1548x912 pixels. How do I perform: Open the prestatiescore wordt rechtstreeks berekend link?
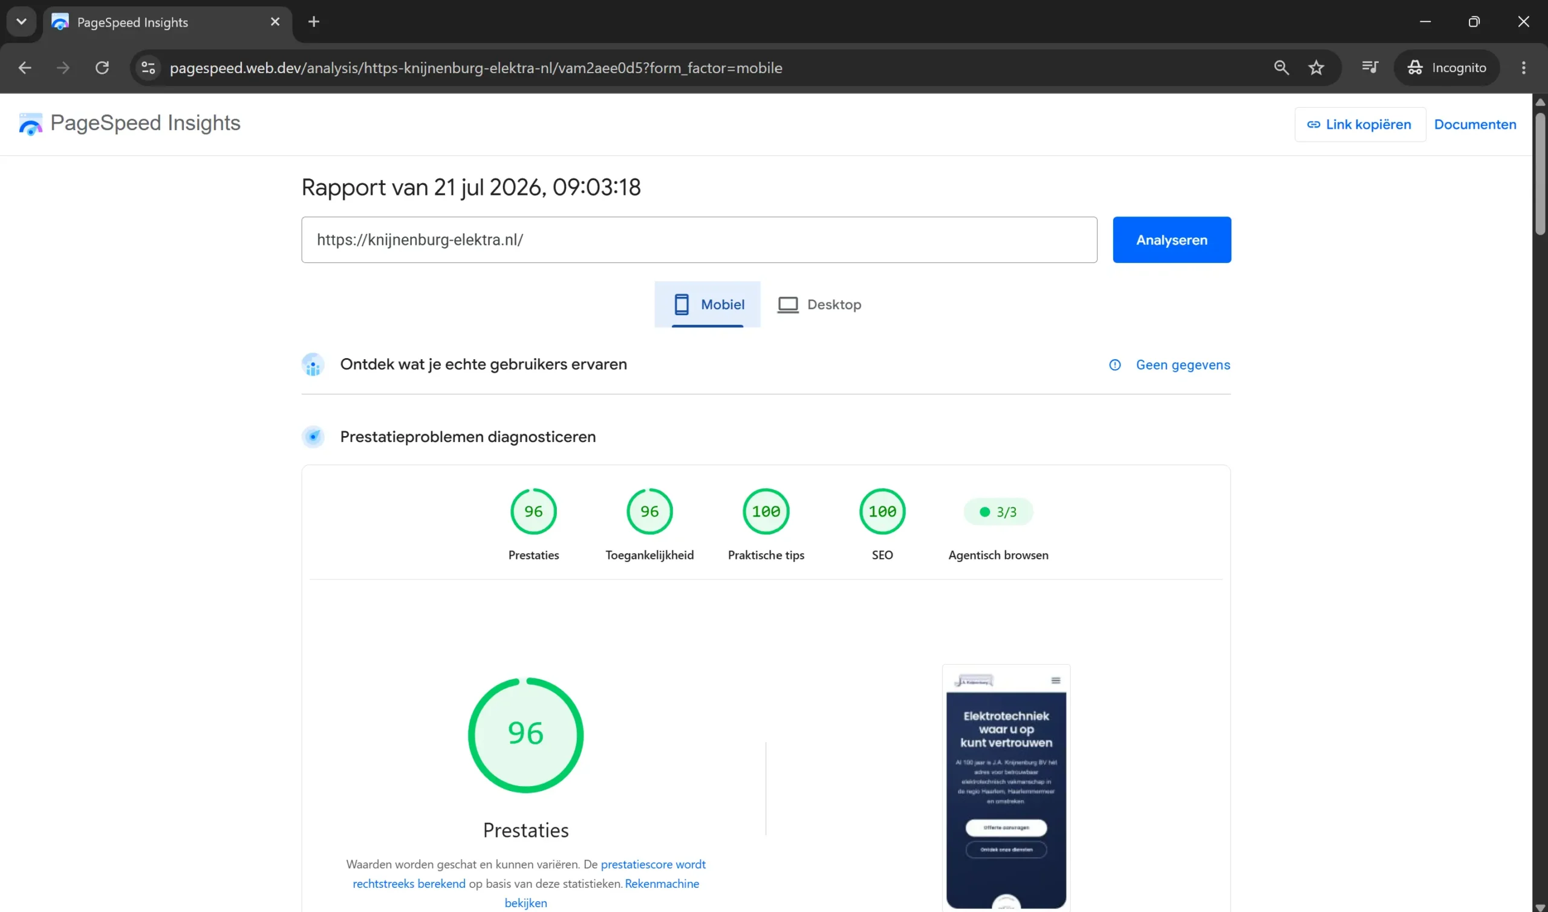529,874
